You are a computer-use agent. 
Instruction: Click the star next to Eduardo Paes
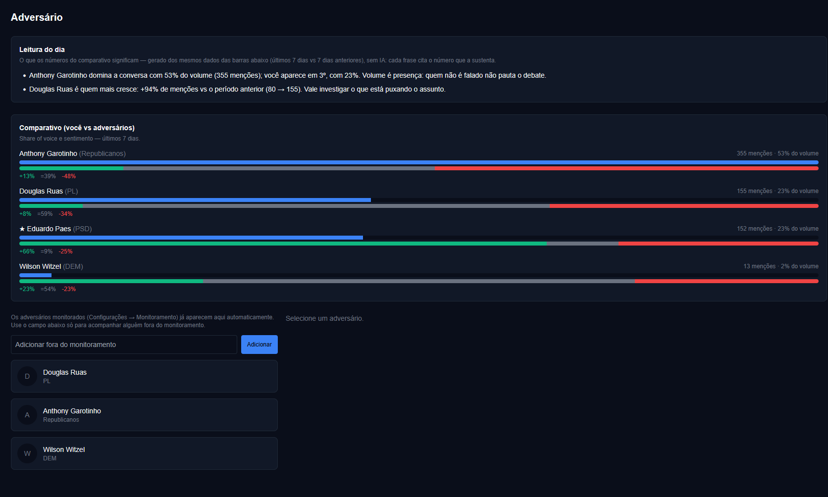22,229
